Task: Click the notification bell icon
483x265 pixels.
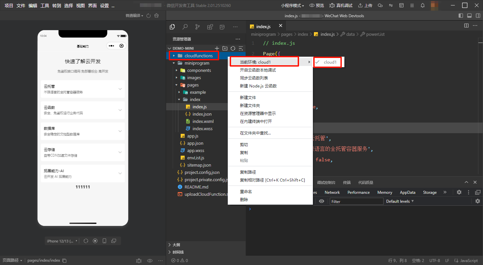Action: (x=422, y=5)
